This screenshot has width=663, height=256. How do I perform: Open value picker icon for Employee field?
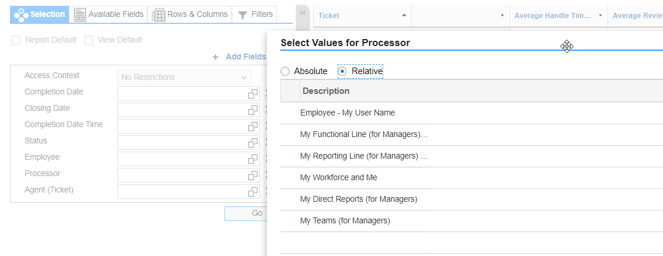(x=252, y=159)
